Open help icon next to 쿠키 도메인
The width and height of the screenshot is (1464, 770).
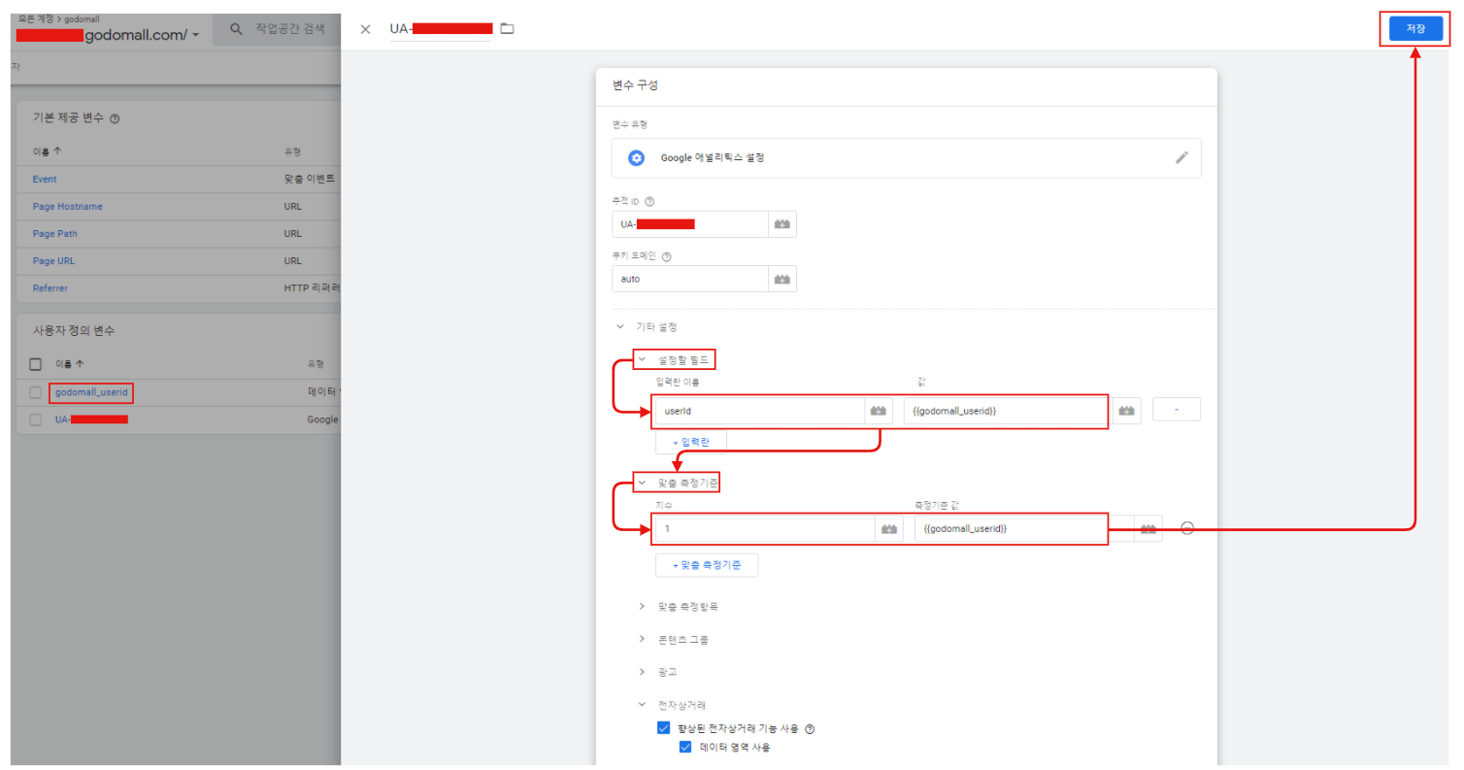(667, 256)
